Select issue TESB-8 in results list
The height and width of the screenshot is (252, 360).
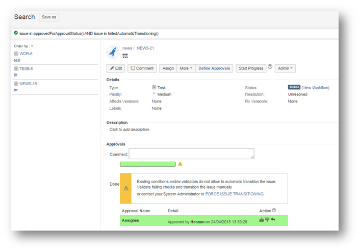click(26, 68)
